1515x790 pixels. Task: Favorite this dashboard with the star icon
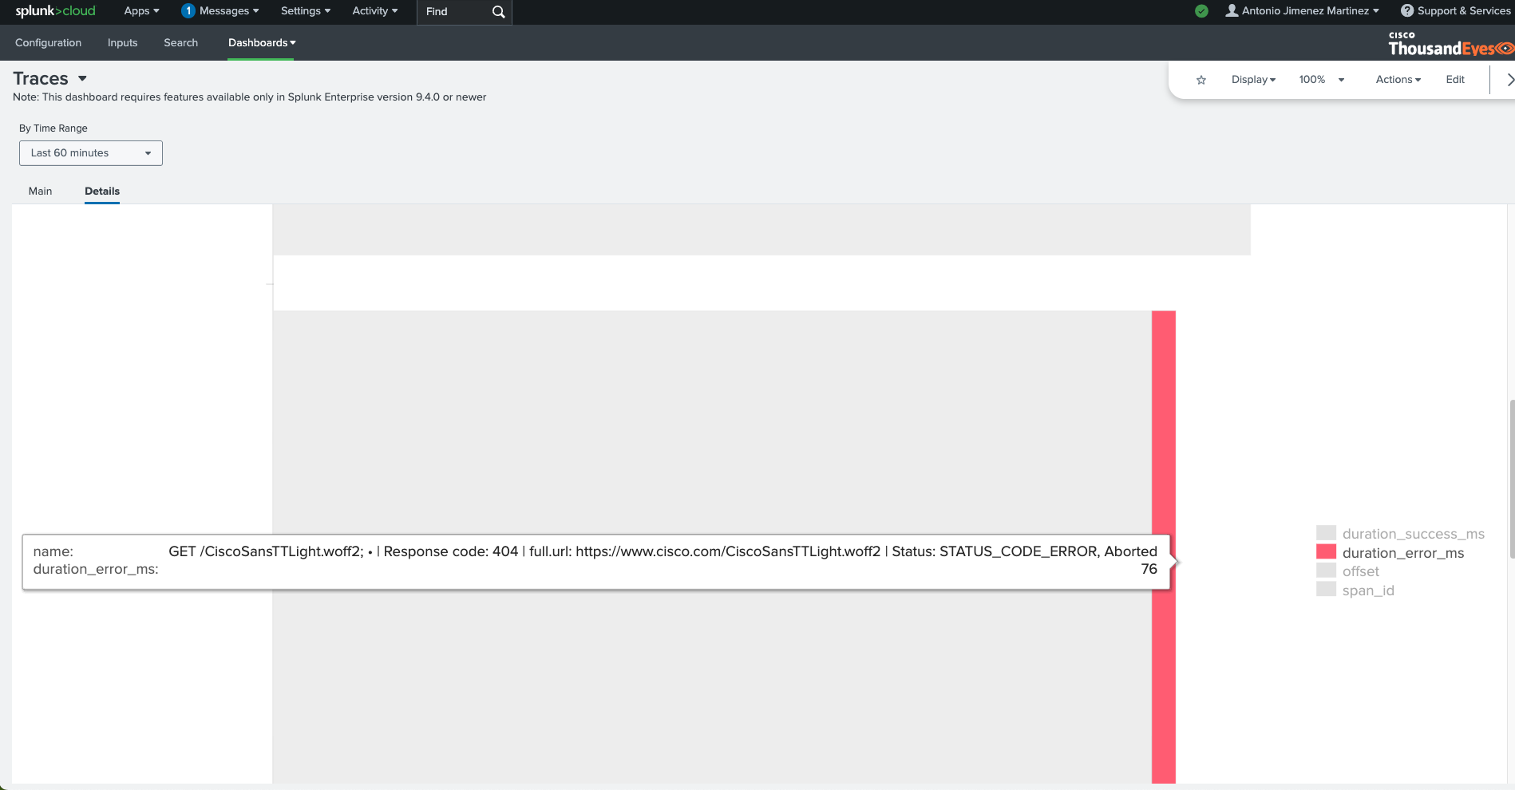pyautogui.click(x=1201, y=80)
